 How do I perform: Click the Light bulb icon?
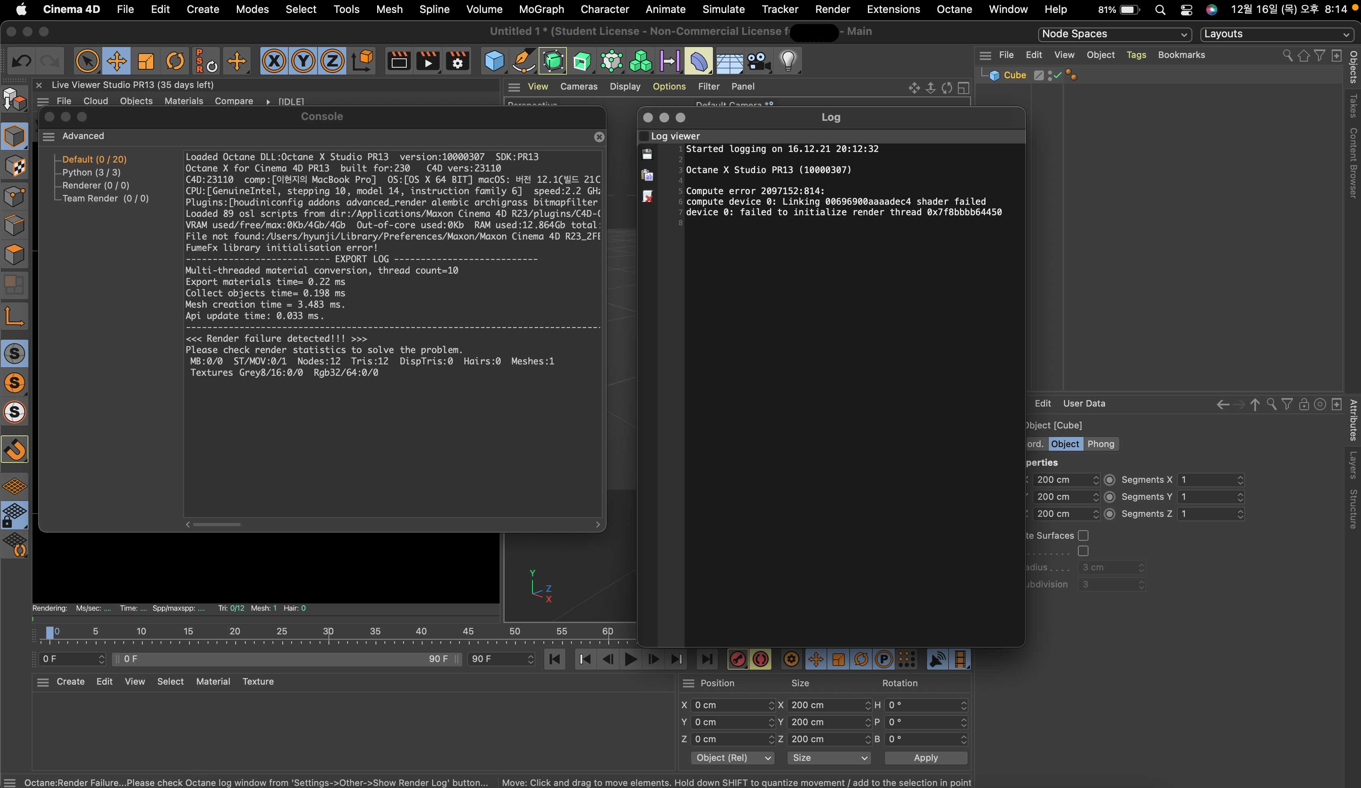point(788,60)
